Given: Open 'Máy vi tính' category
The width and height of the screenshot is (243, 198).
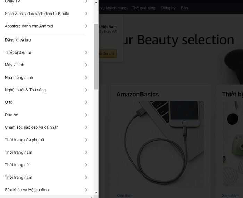Looking at the screenshot, I should pyautogui.click(x=46, y=65).
